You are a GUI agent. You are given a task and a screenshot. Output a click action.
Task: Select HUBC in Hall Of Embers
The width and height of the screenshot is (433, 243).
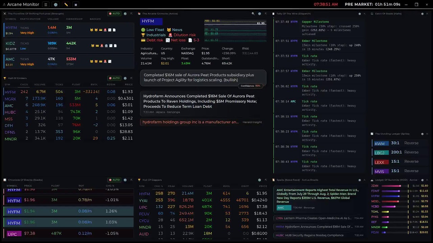69,112
